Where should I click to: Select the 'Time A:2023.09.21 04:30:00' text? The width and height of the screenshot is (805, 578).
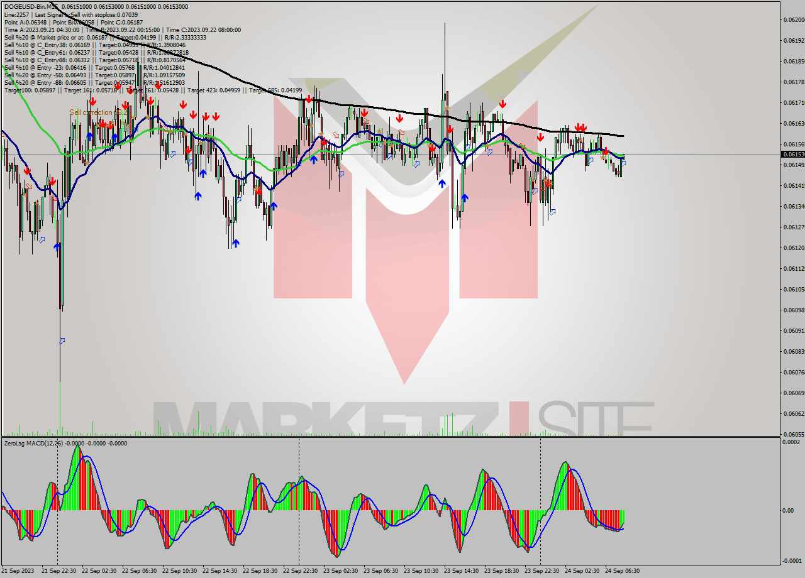[42, 30]
